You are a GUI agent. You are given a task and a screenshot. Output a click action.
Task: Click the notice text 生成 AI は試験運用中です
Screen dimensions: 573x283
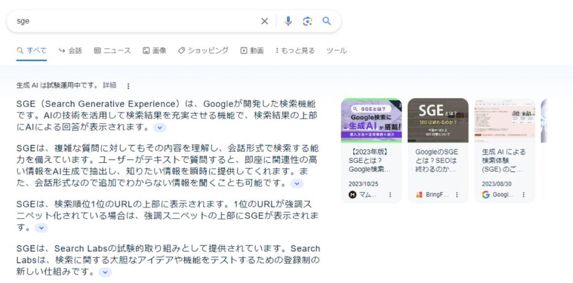coord(57,85)
